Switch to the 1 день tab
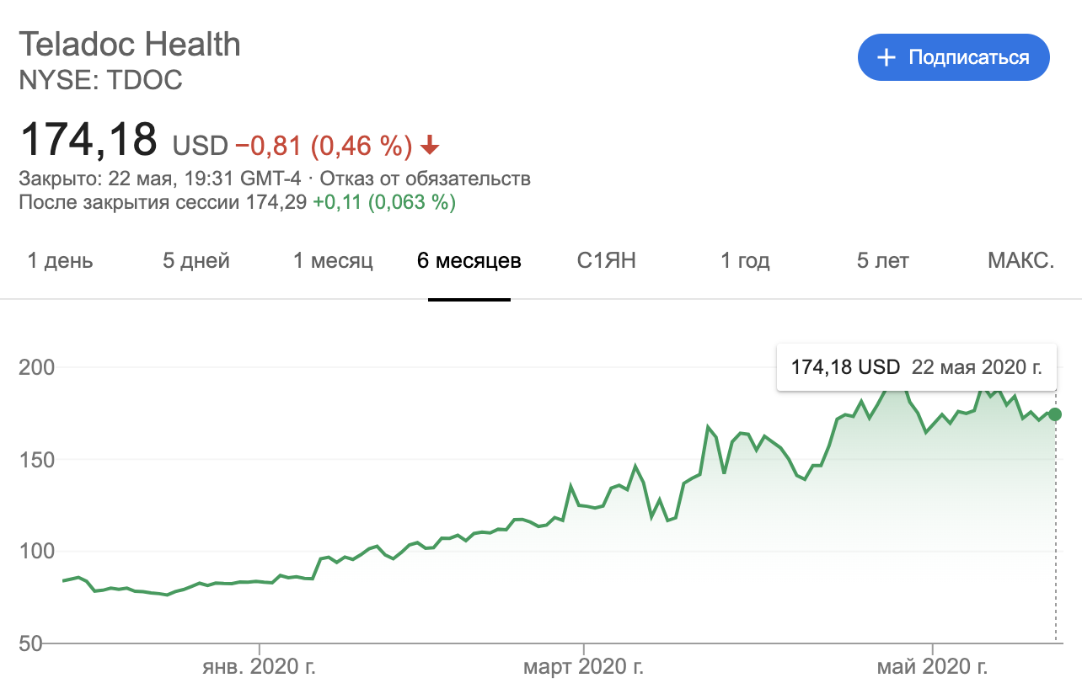 click(x=61, y=261)
